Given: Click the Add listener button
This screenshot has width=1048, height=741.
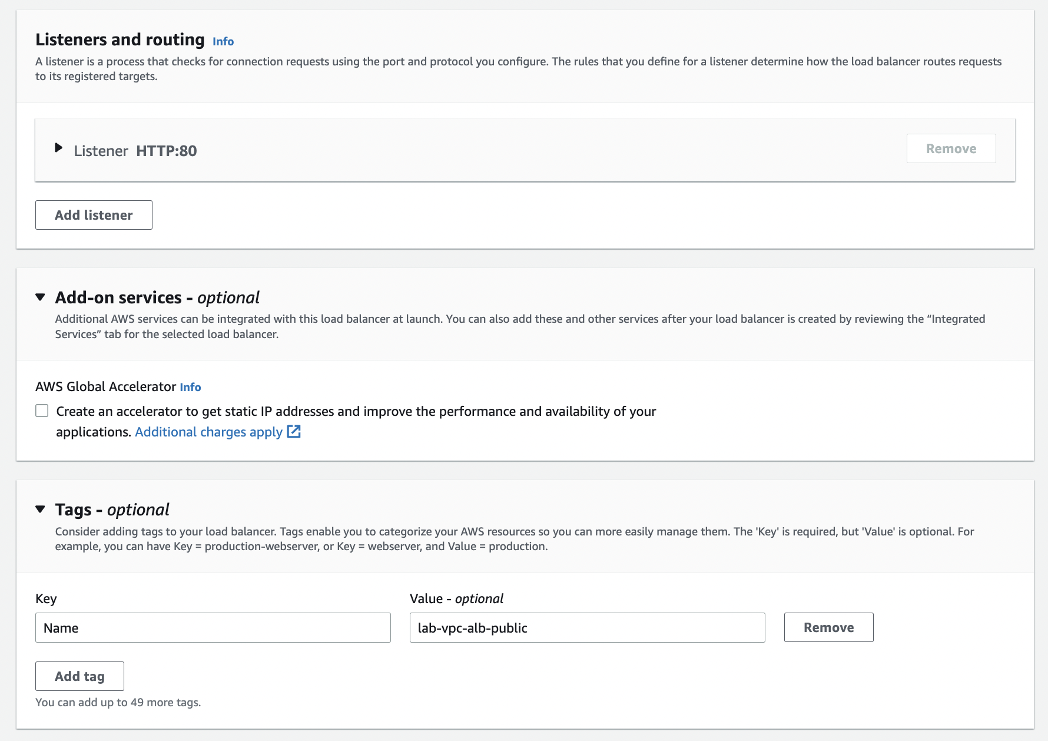Looking at the screenshot, I should (x=94, y=215).
